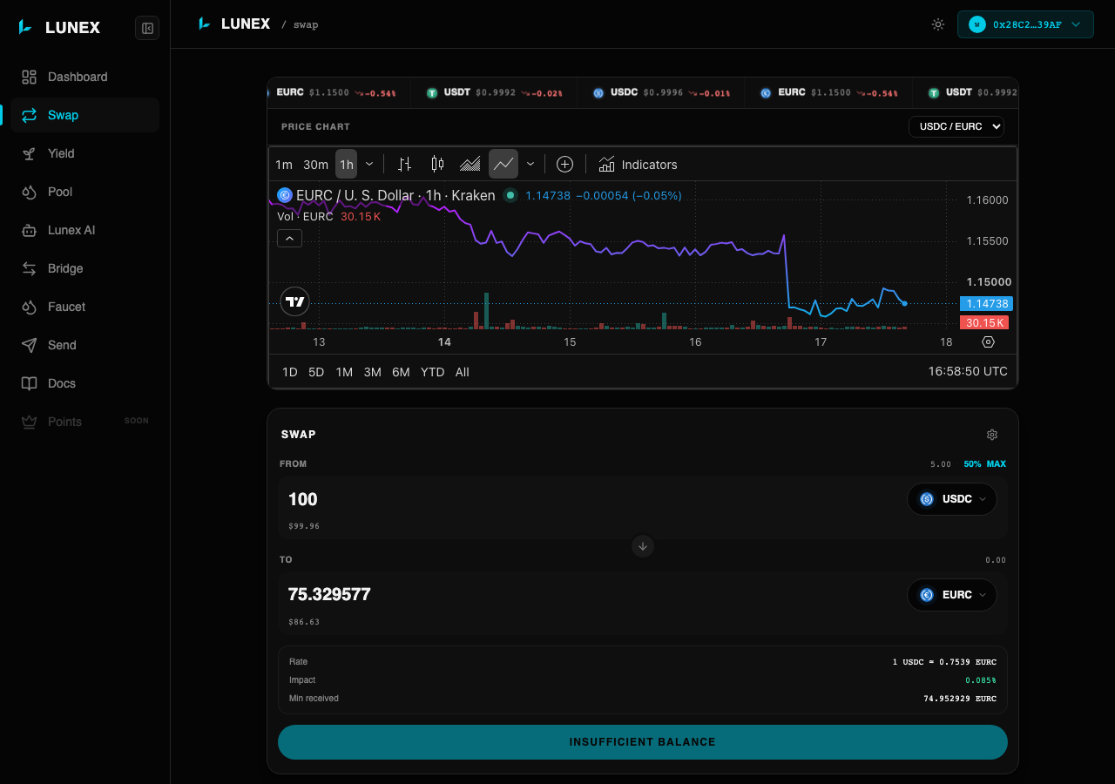Set chart range to 1M
The width and height of the screenshot is (1115, 784).
[344, 372]
